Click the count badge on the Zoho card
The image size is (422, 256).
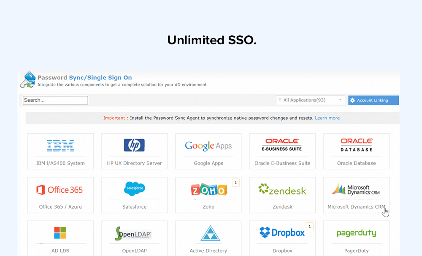[236, 183]
